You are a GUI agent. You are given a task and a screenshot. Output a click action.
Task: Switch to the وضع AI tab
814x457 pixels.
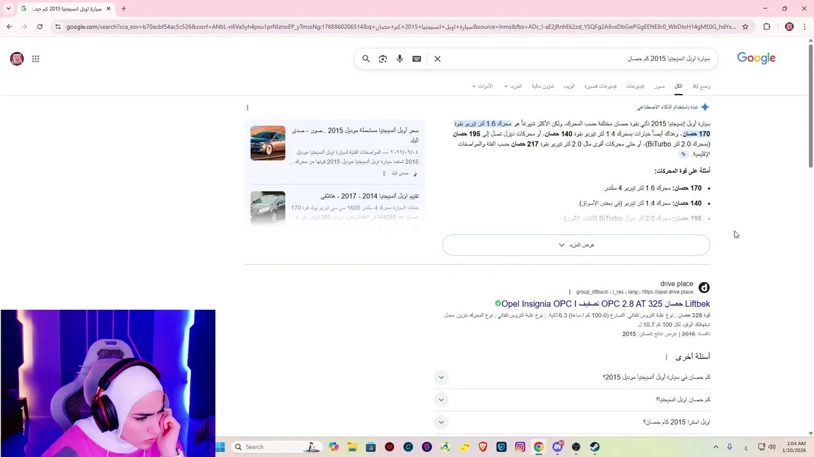click(701, 86)
